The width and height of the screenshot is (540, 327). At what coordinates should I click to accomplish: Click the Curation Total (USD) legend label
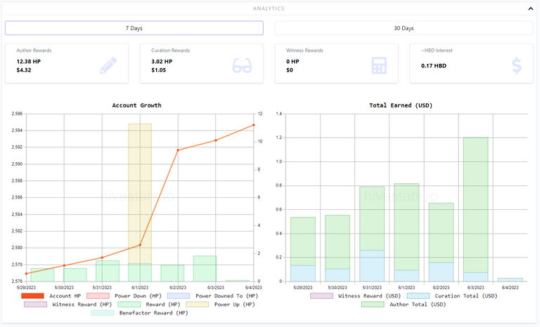click(x=466, y=295)
